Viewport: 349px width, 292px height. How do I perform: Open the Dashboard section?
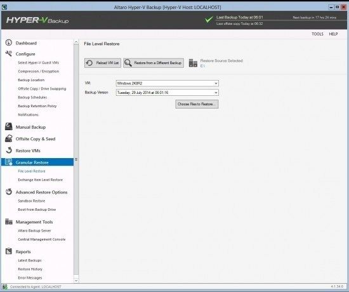[x=26, y=43]
